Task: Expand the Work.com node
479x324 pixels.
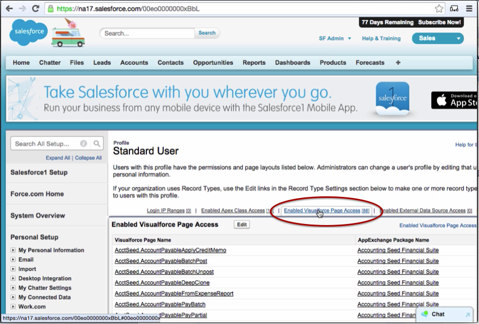Action: [13, 306]
